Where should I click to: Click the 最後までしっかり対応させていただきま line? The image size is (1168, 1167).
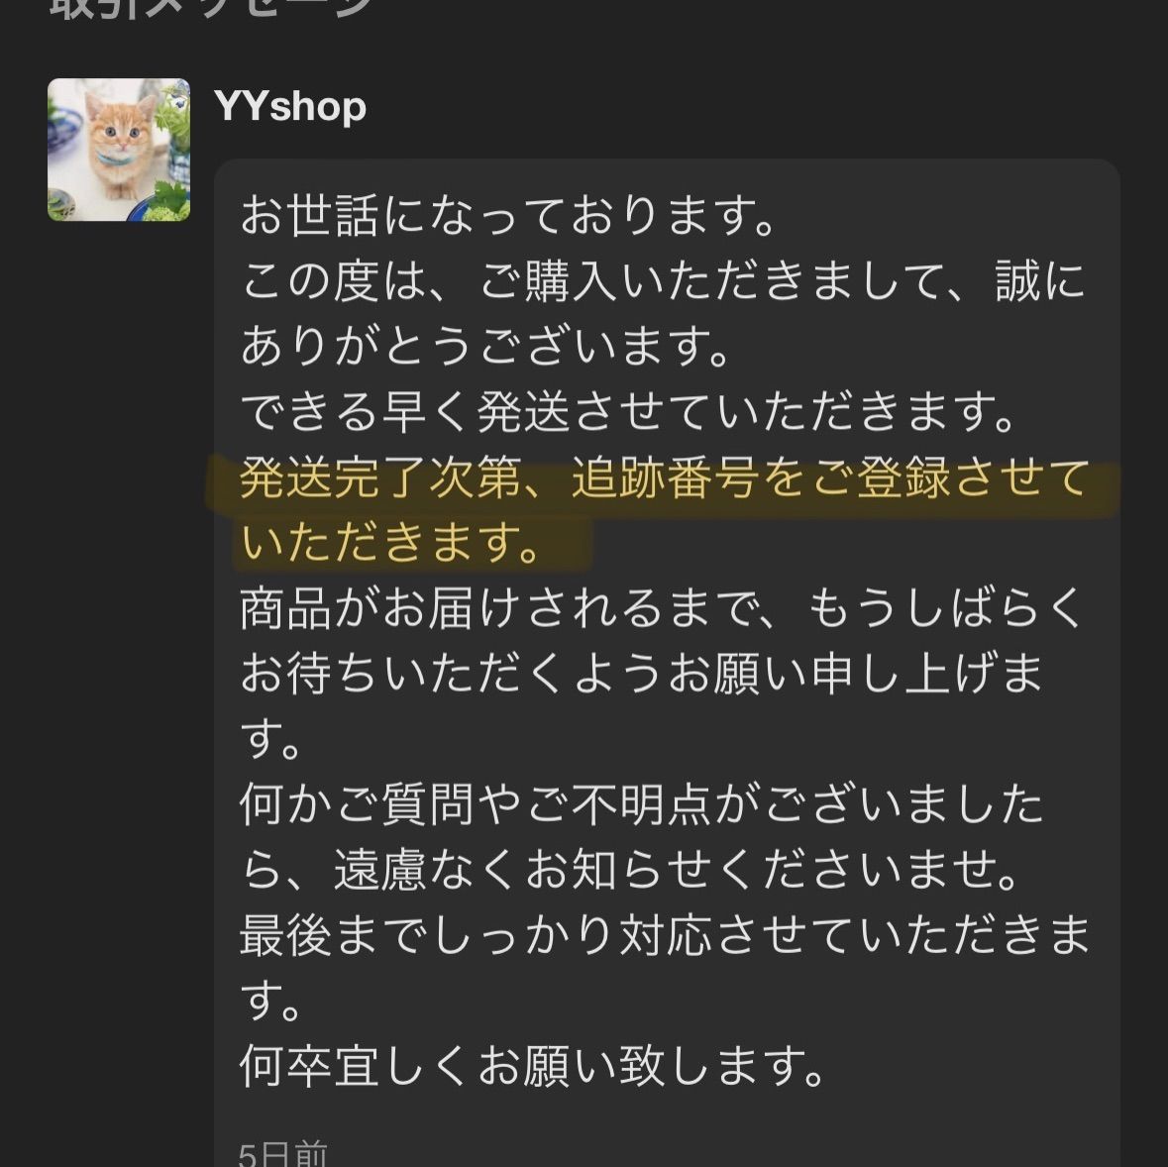point(665,936)
